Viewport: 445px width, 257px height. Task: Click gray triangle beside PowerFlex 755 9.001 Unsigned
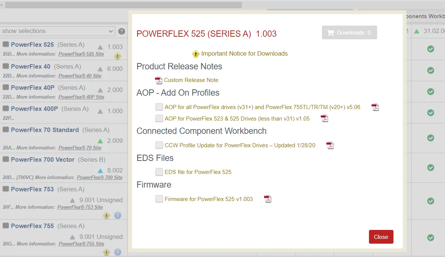point(72,237)
